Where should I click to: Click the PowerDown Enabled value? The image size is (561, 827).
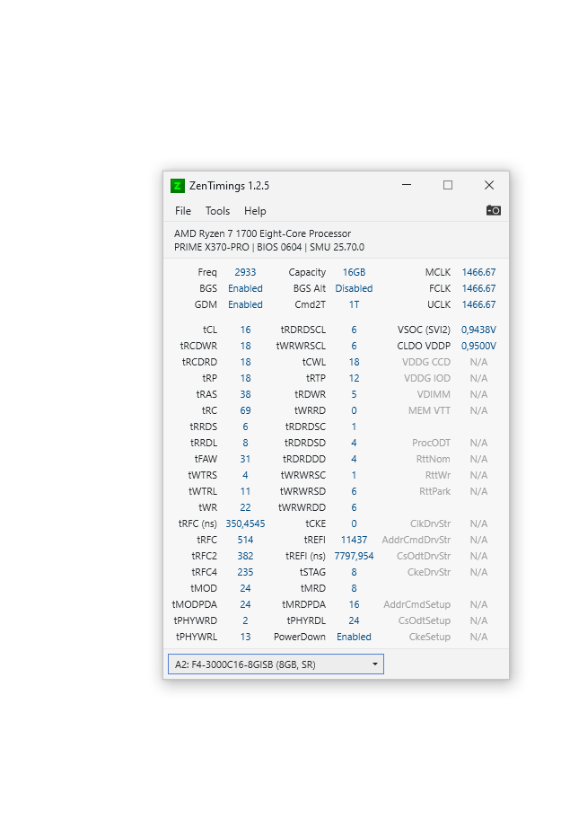pyautogui.click(x=354, y=637)
